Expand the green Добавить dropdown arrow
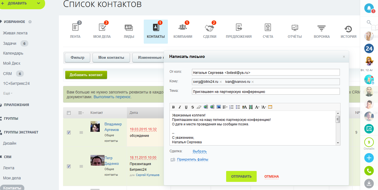 [39, 3]
